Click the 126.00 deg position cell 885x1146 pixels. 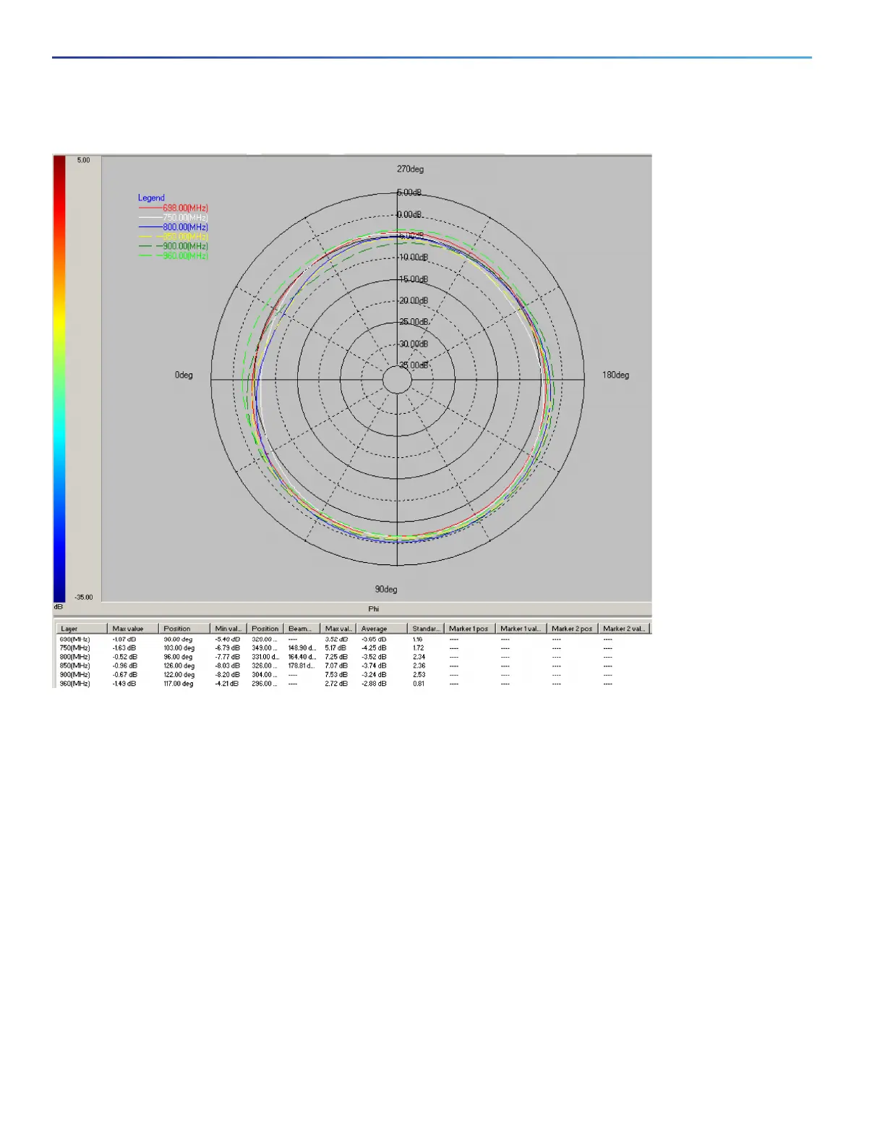[x=179, y=666]
